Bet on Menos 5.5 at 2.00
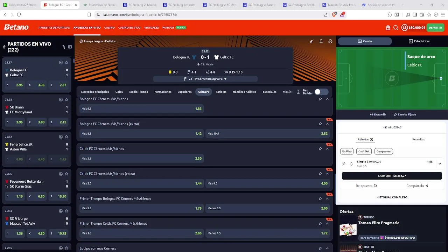This screenshot has width=448, height=252. pos(267,208)
